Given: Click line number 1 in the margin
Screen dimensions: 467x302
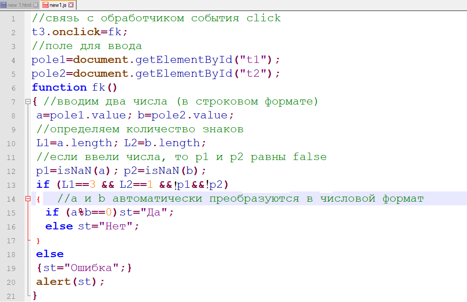Looking at the screenshot, I should coord(13,19).
